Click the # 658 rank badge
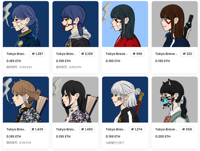The height and width of the screenshot is (151, 200). pyautogui.click(x=187, y=129)
